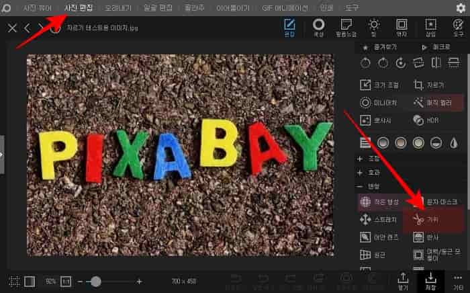The width and height of the screenshot is (470, 293).
Task: Open the 즐겨찾기 (Favorites) star section
Action: pos(379,48)
